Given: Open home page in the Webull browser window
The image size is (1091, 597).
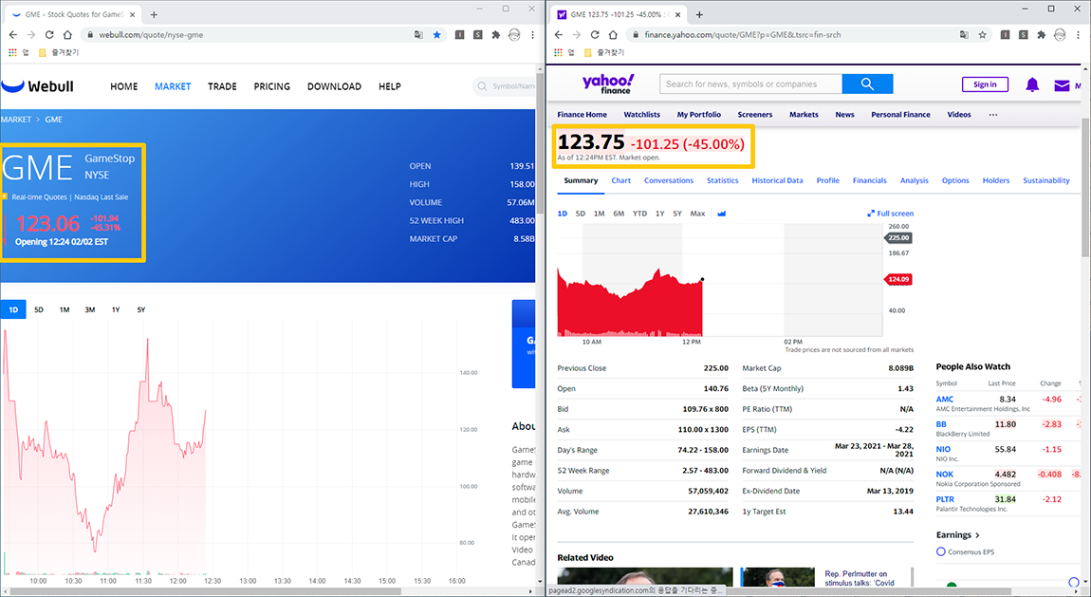Looking at the screenshot, I should tap(67, 35).
